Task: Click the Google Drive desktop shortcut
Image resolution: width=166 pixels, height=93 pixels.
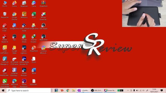Action: click(x=34, y=26)
